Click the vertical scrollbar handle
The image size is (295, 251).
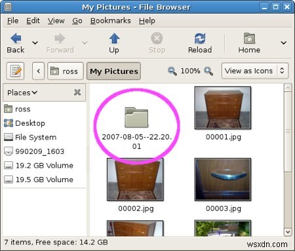[x=288, y=131]
